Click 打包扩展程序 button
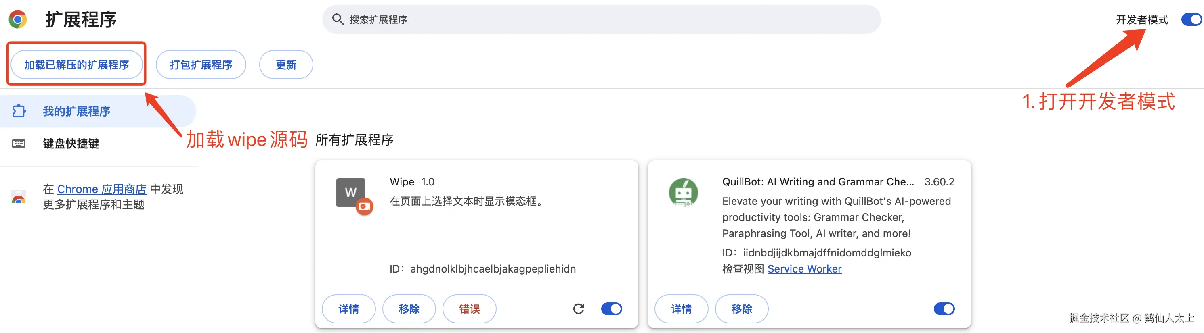 [201, 65]
